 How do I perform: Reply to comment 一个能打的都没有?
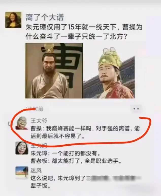65,153
